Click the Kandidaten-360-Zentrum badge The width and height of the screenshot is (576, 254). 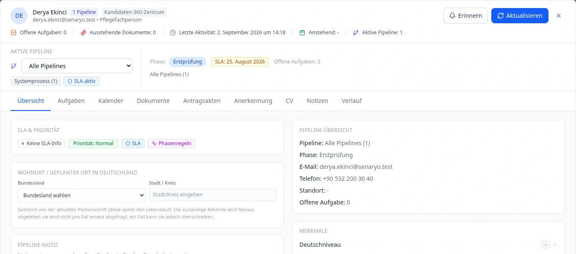click(134, 12)
